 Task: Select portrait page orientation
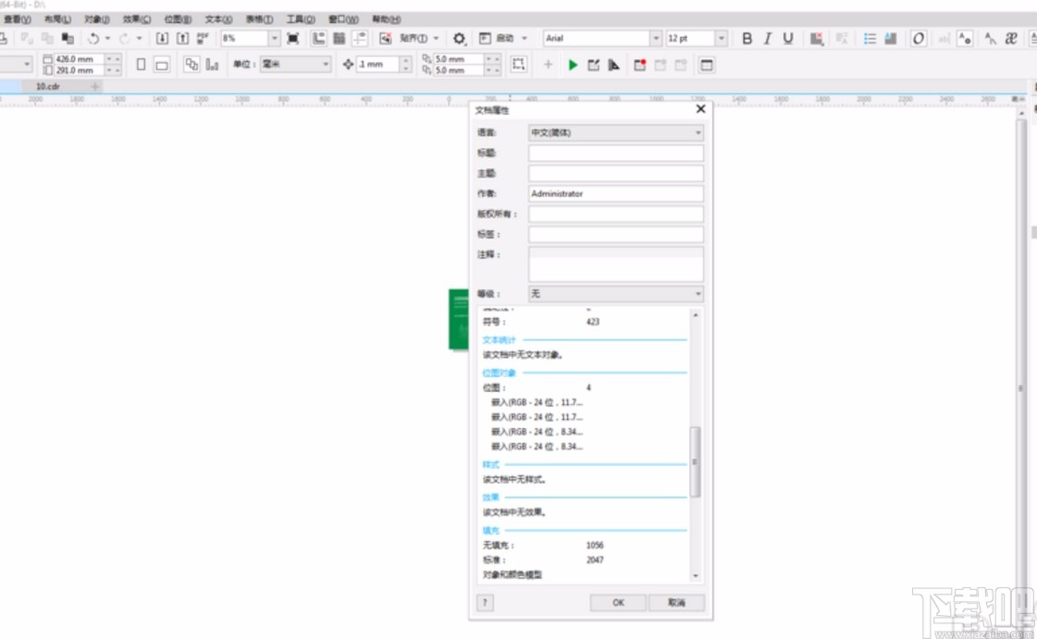[141, 65]
